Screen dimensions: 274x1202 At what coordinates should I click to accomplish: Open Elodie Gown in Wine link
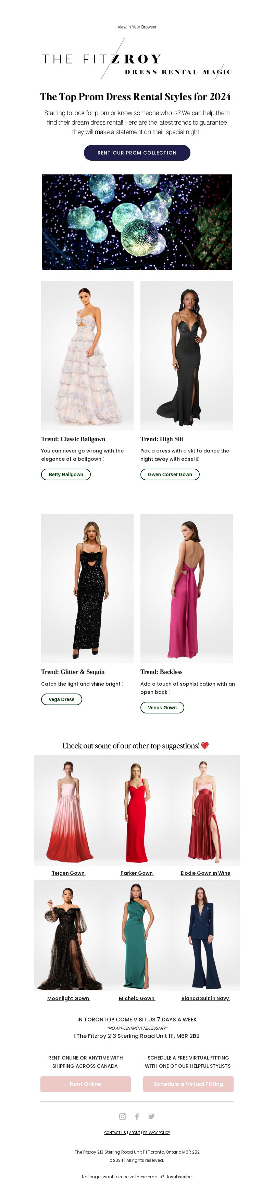205,872
